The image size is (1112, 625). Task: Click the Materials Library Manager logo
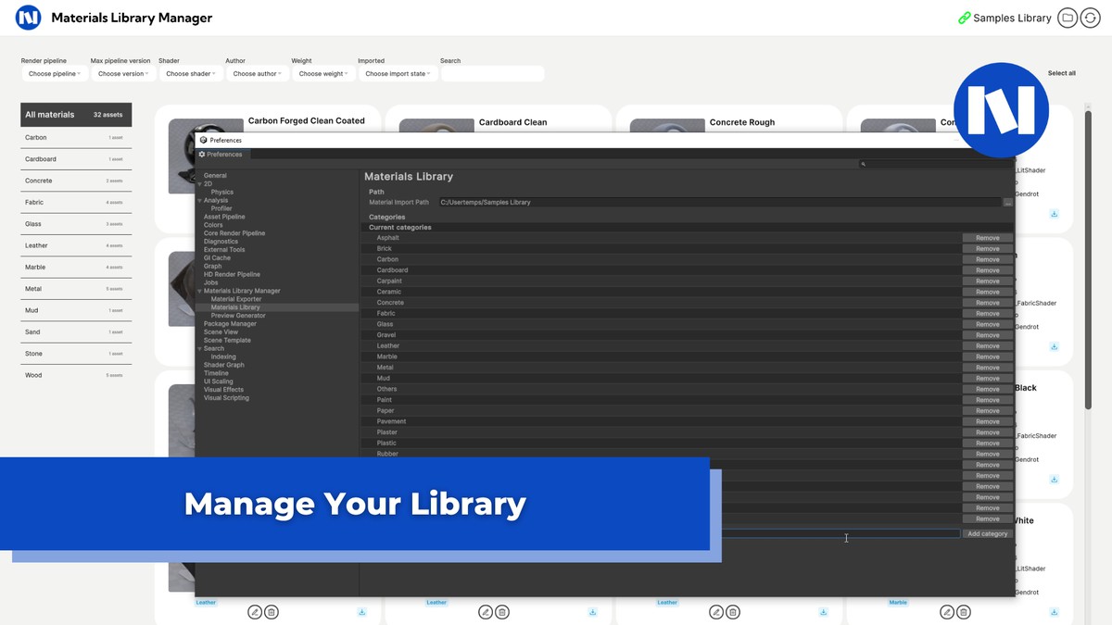click(x=29, y=18)
